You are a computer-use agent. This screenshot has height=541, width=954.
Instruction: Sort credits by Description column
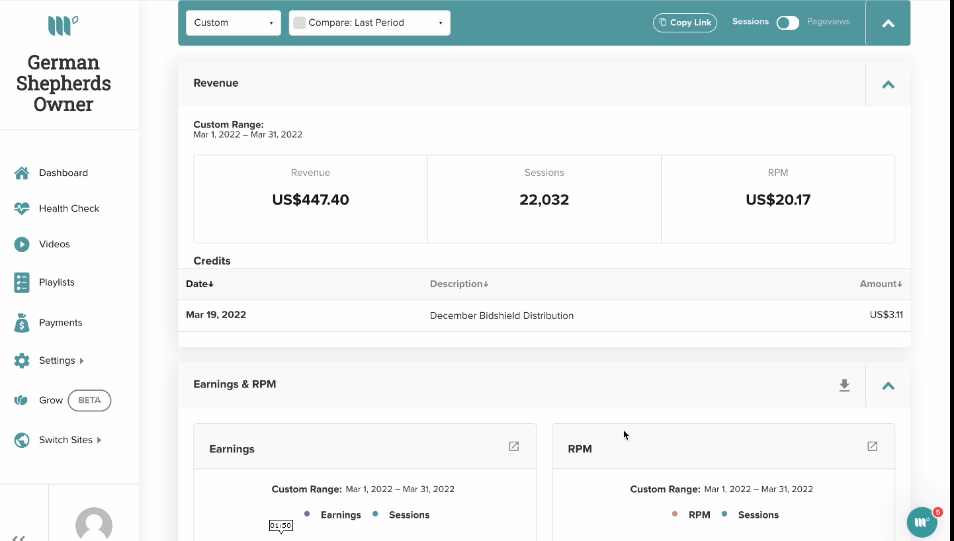[x=459, y=284]
